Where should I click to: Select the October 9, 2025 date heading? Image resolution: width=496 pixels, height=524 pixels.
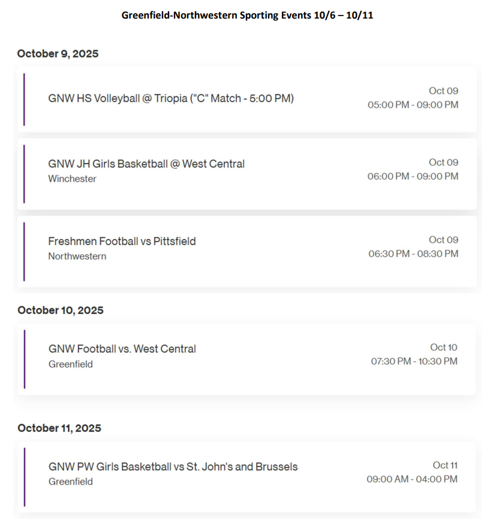coord(58,54)
